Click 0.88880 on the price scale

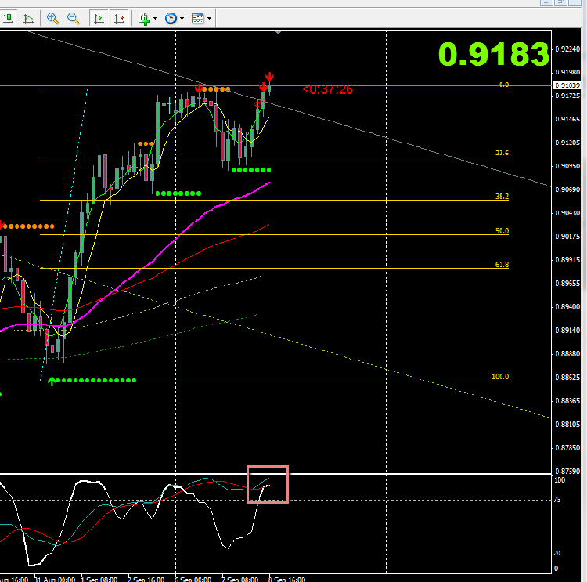click(567, 354)
